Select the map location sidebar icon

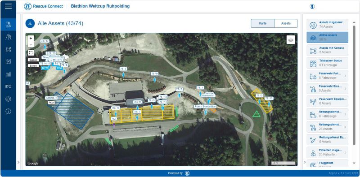click(x=8, y=25)
